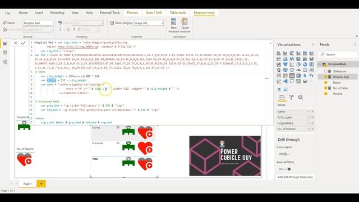
Task: Select the Python visual icon
Action: pos(312,76)
